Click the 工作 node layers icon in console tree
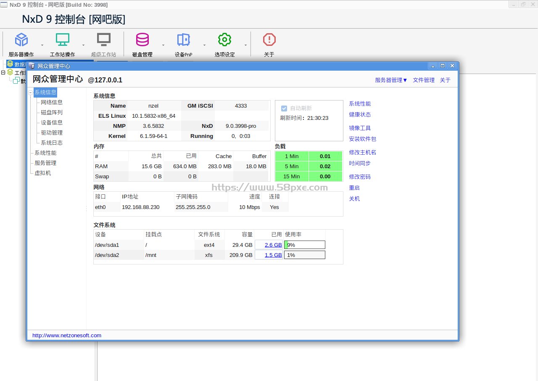 pyautogui.click(x=10, y=72)
